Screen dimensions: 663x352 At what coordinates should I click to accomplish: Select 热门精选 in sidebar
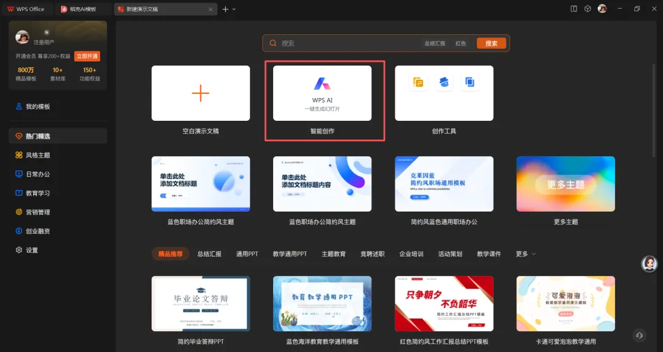58,136
